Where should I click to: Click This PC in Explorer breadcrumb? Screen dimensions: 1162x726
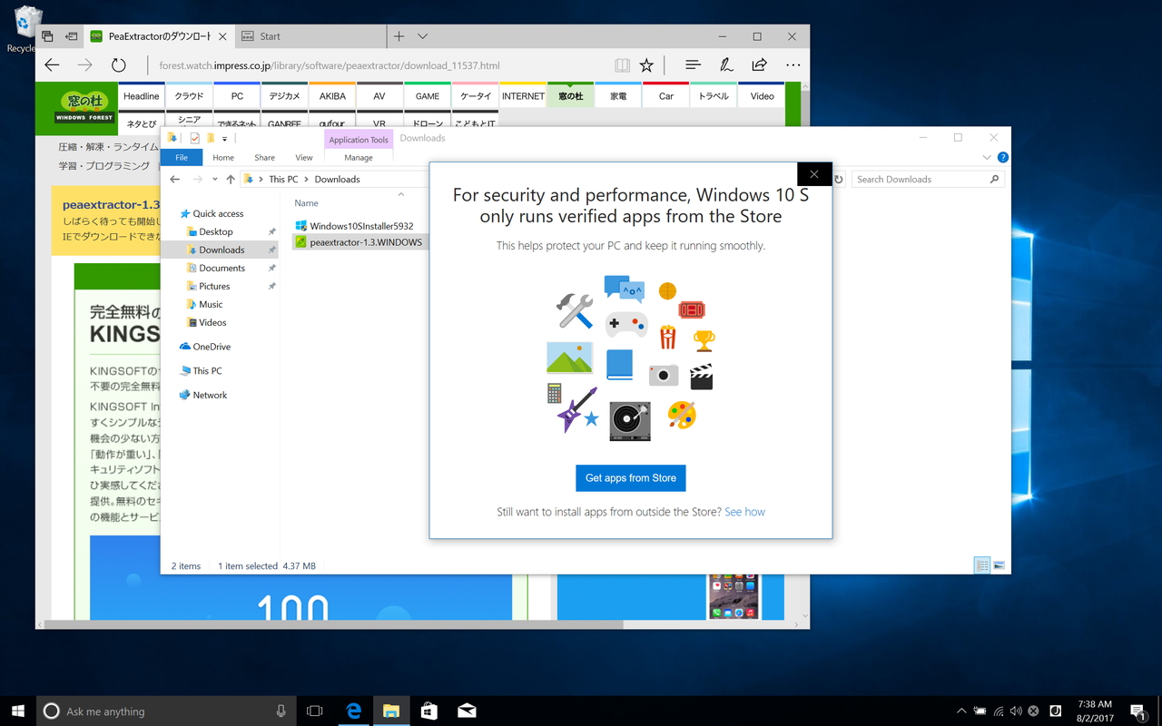pos(283,179)
